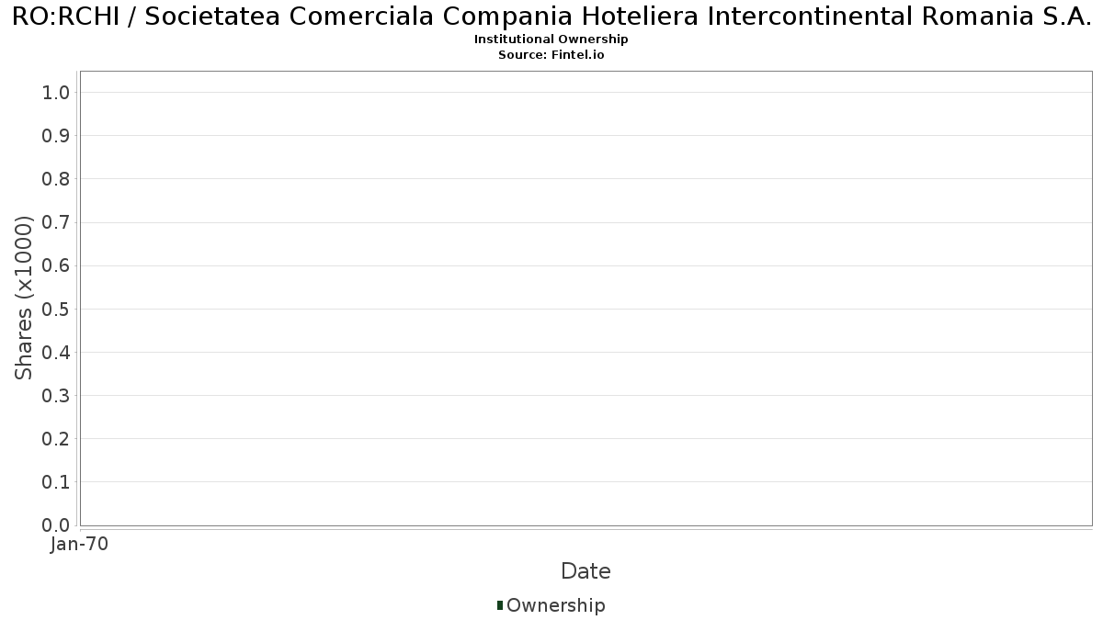This screenshot has width=1103, height=620.
Task: Select the 0.6 y-axis value
Action: (x=56, y=265)
